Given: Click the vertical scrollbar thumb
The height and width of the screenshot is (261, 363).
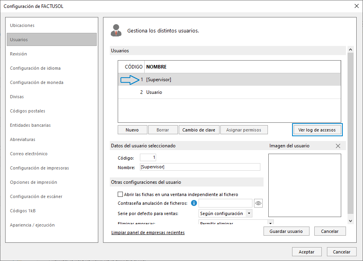Looking at the screenshot, I should 350,133.
